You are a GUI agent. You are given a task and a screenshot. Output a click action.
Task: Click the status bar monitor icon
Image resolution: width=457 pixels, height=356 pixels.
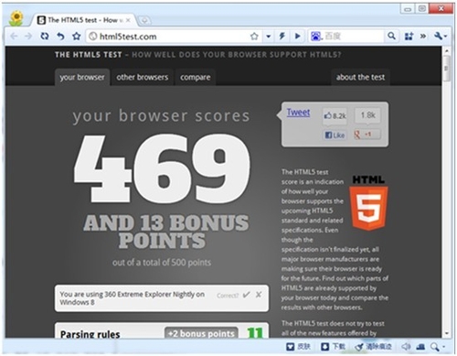point(420,347)
